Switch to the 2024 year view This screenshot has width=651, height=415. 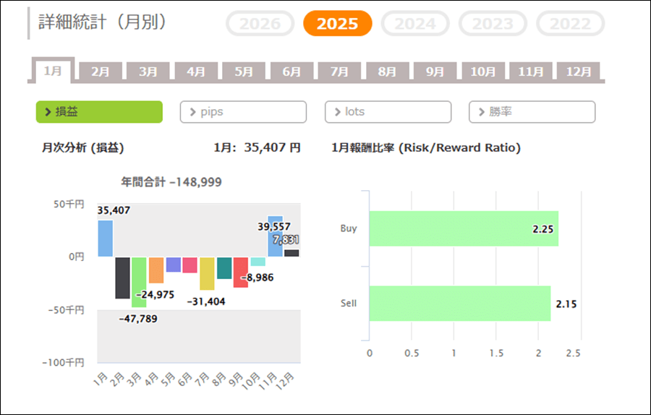(415, 24)
